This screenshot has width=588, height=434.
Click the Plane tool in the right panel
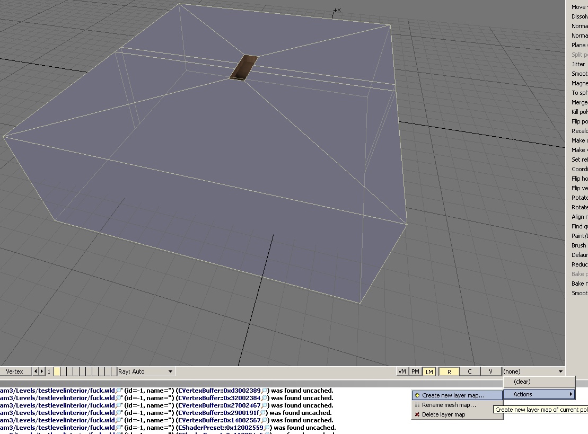(x=580, y=45)
